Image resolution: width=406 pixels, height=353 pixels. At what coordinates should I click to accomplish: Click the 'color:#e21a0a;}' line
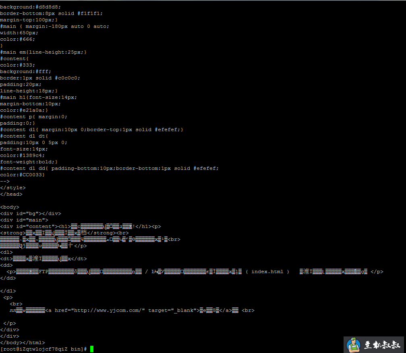(24, 110)
